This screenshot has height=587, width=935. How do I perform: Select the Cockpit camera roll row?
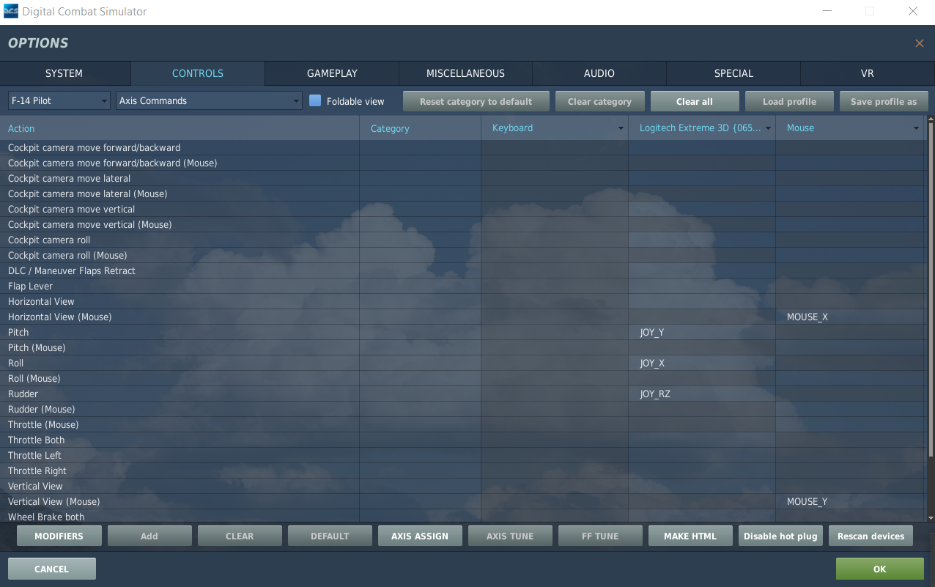click(x=463, y=240)
